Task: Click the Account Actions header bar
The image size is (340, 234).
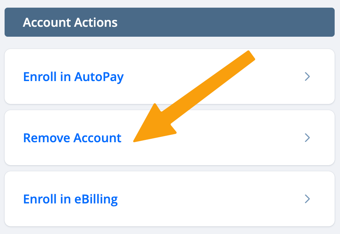Action: (x=170, y=22)
